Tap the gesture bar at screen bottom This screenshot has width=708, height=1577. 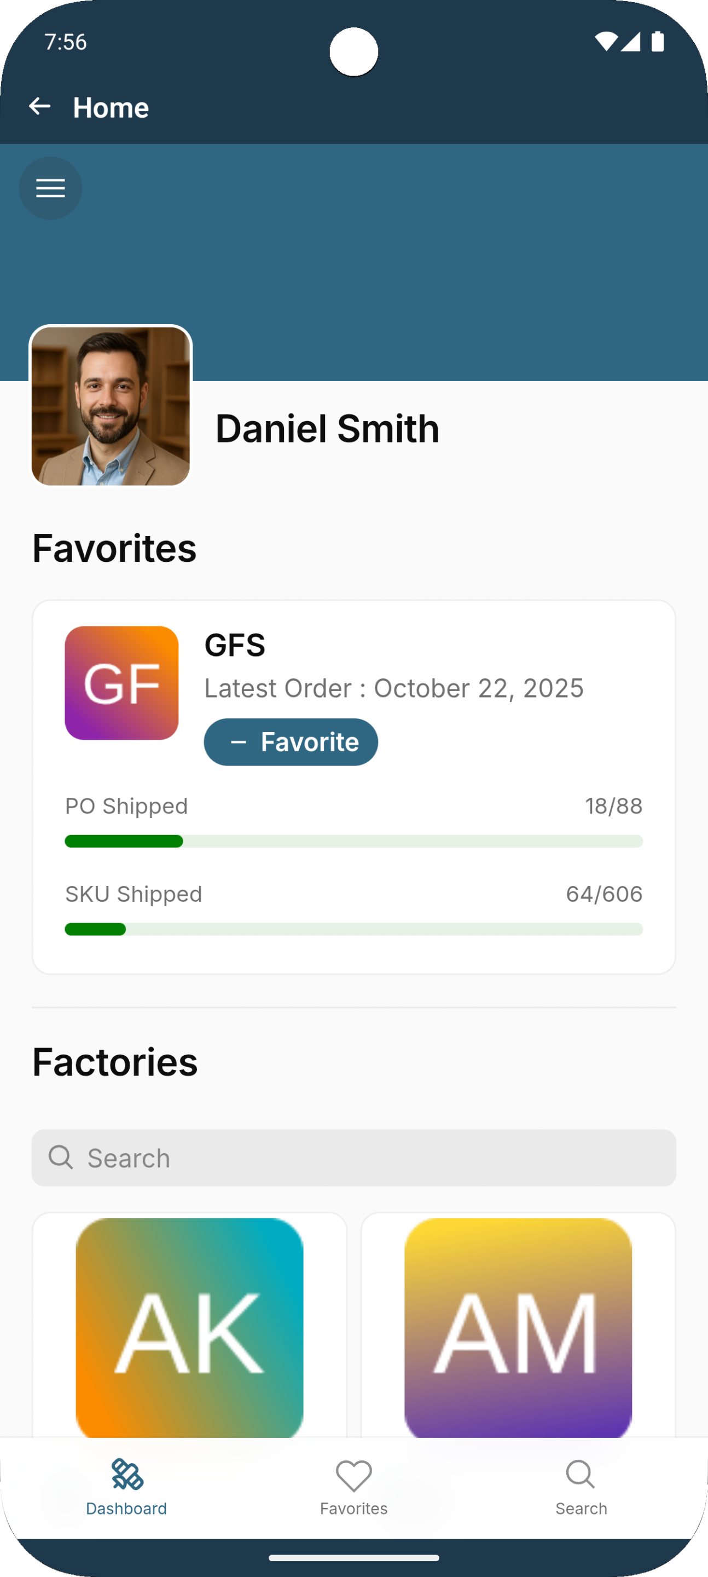(353, 1558)
